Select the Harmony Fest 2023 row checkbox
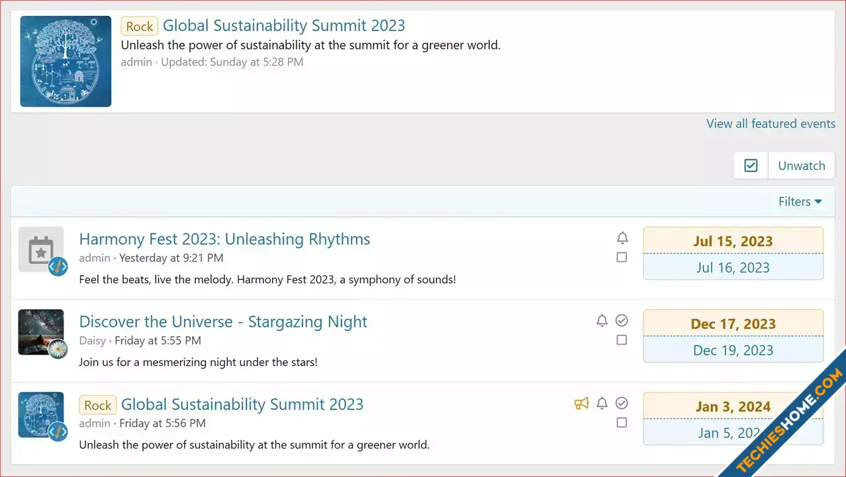 (622, 257)
